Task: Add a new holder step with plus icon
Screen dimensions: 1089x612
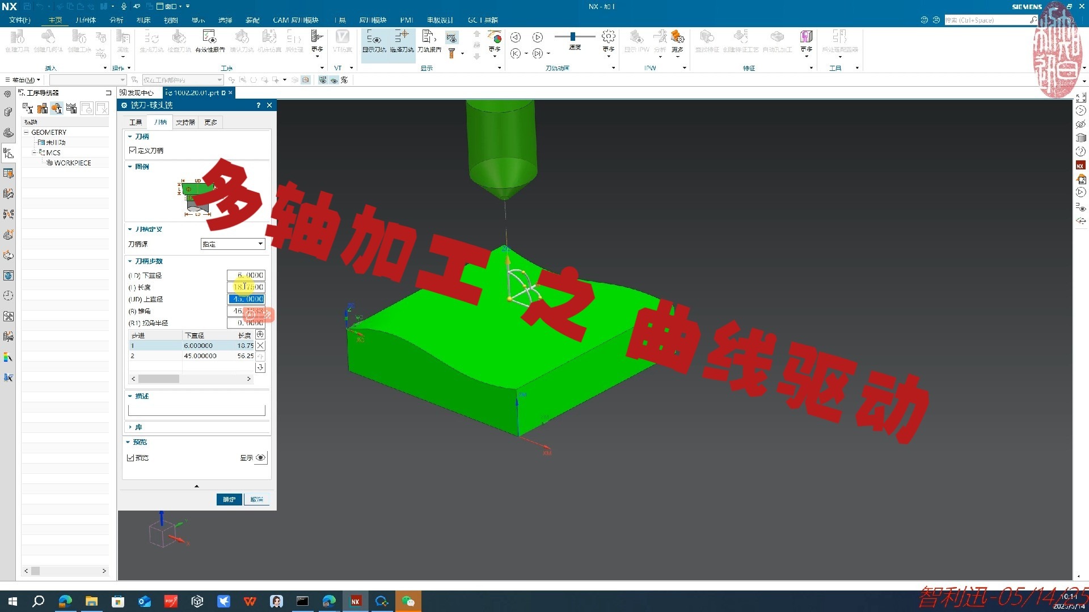Action: (x=260, y=335)
